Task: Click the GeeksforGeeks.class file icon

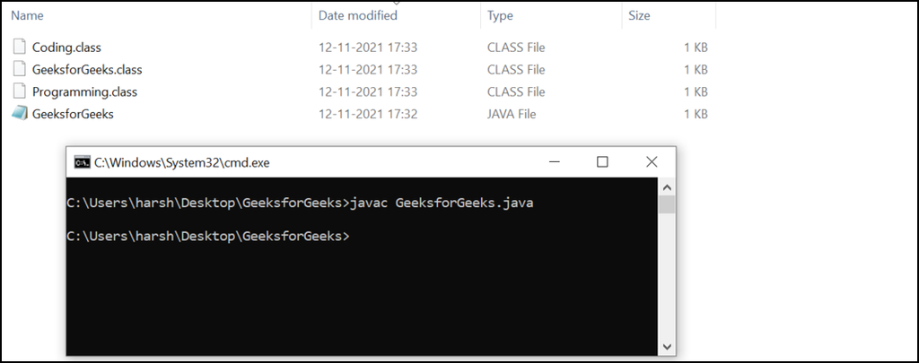Action: pyautogui.click(x=20, y=69)
